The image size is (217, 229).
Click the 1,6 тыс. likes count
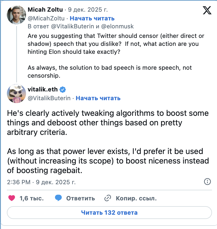point(32,198)
